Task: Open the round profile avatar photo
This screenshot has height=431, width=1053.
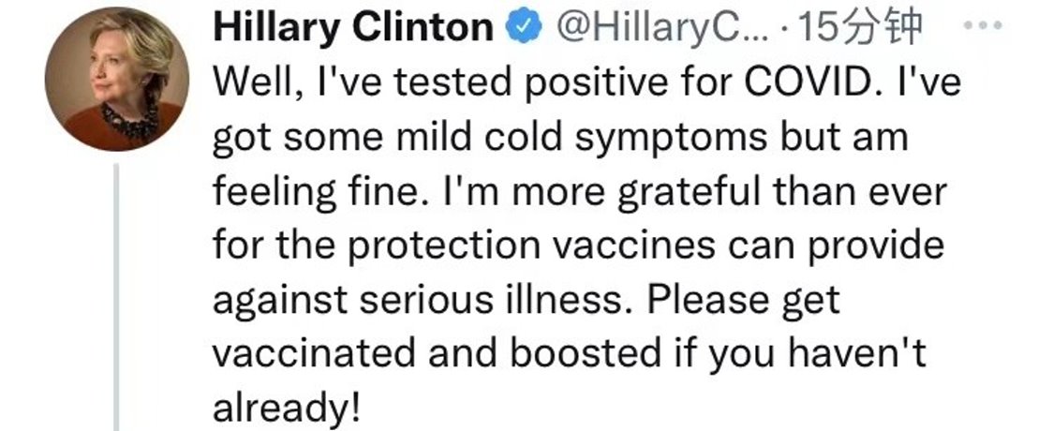Action: (x=117, y=80)
